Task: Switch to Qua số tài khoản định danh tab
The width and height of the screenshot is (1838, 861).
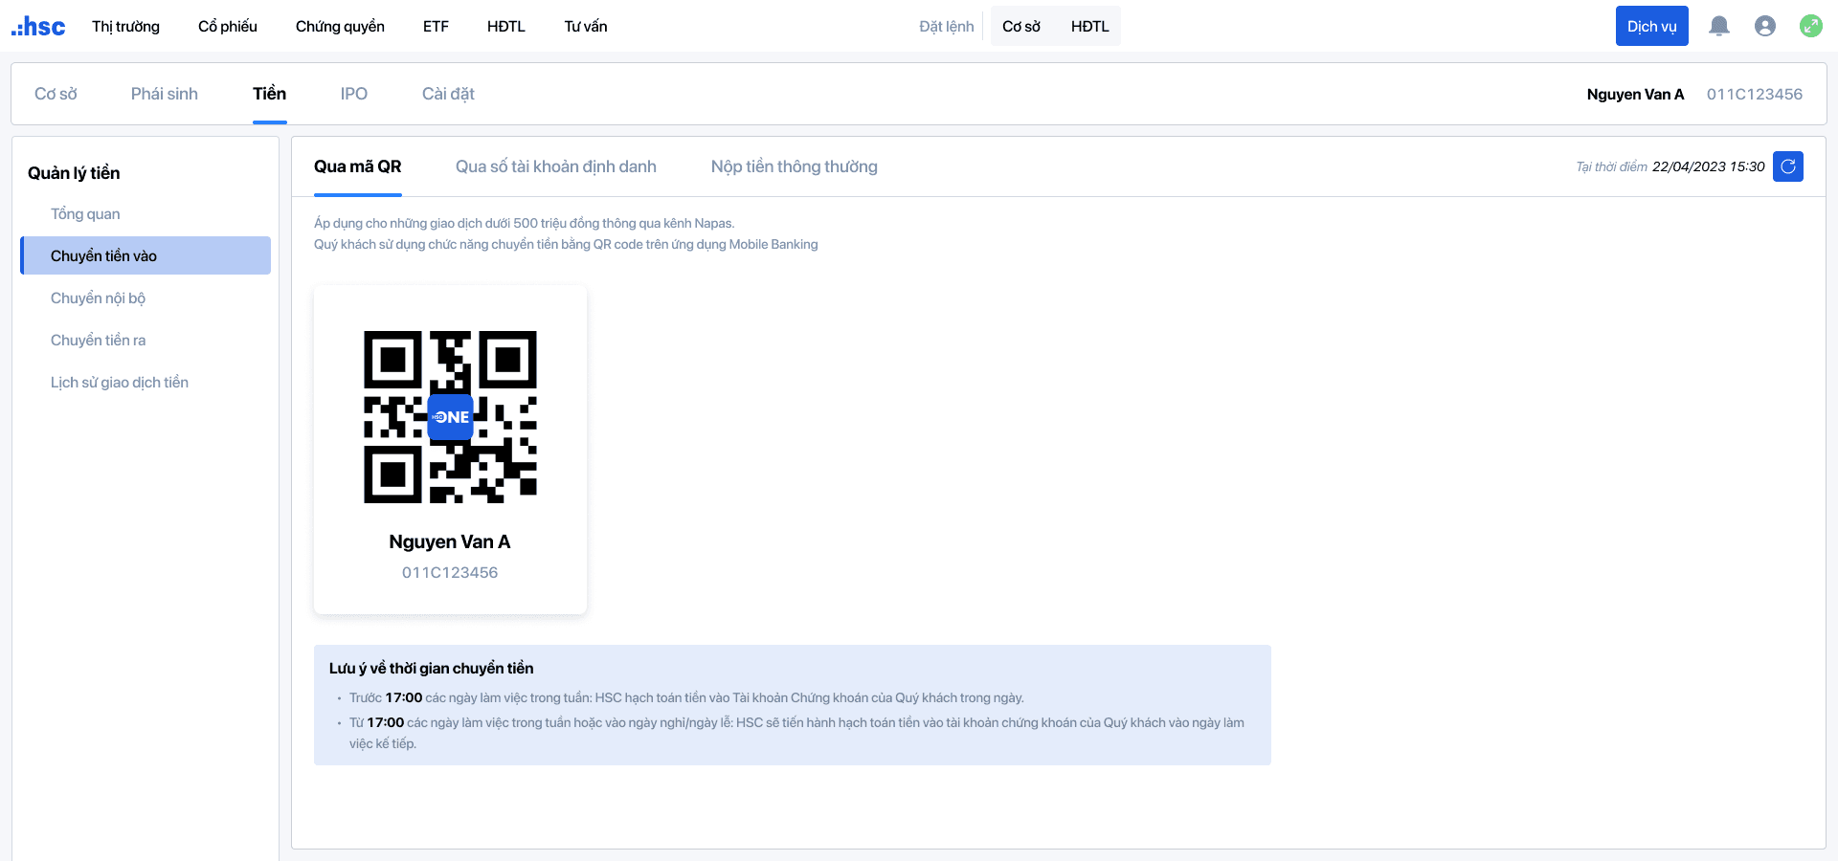Action: (556, 166)
